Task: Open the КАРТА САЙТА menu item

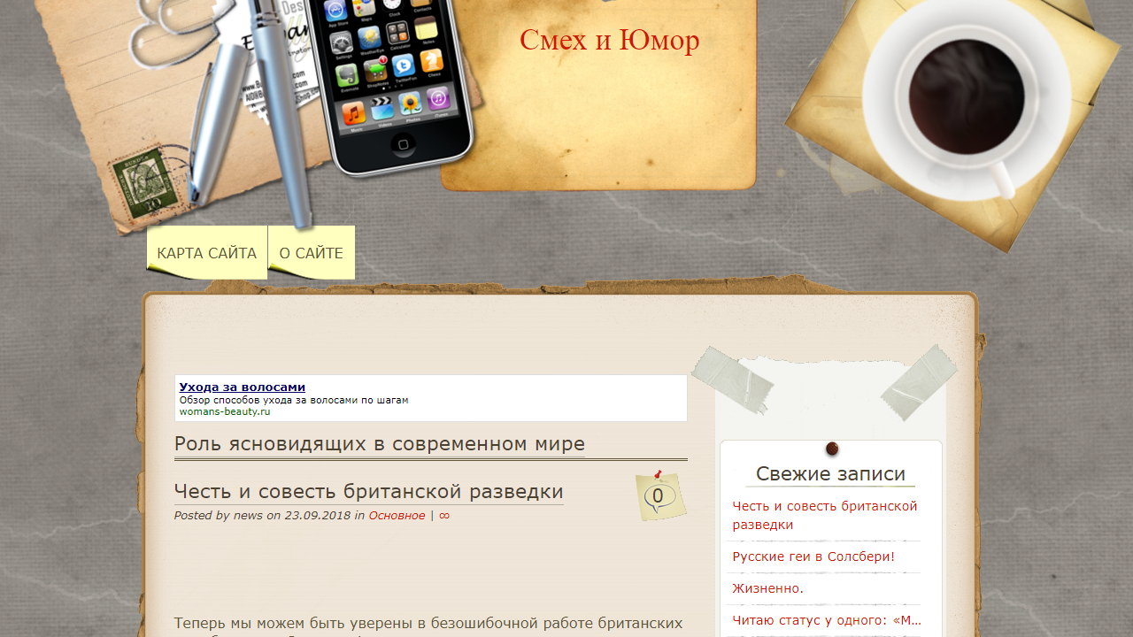Action: [206, 252]
